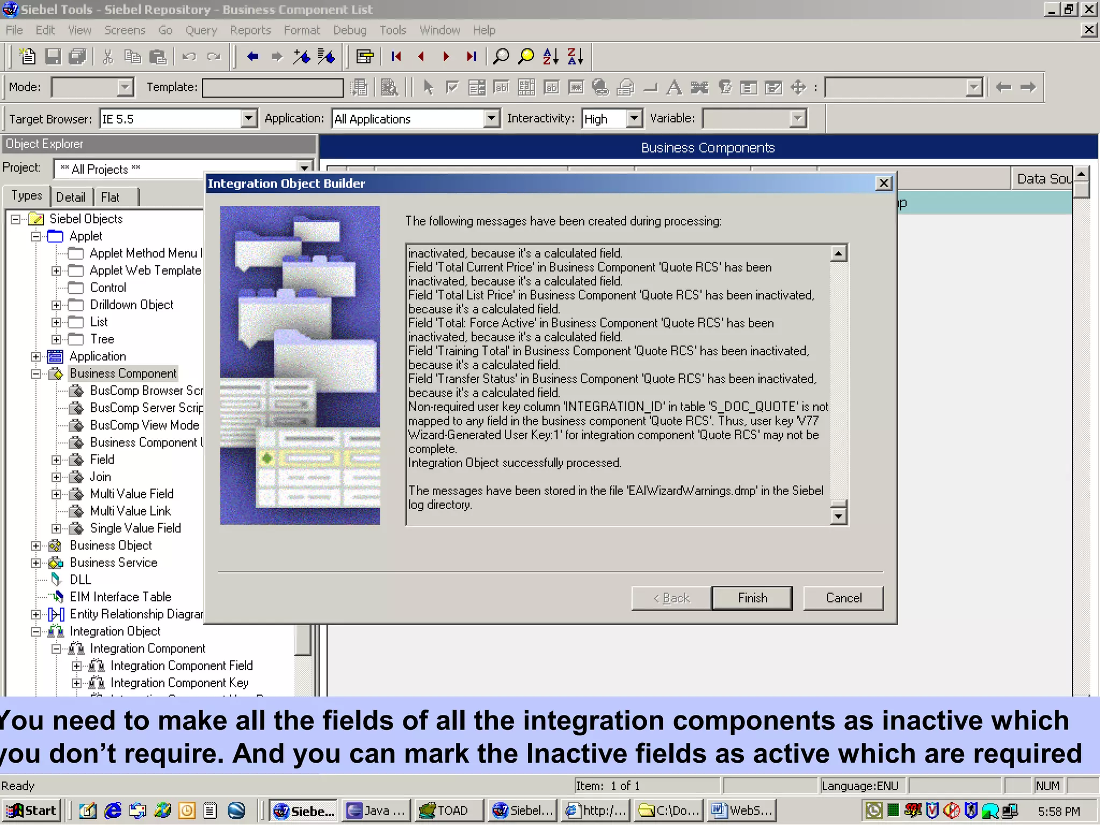Select BusComp View Mode tree item
The height and width of the screenshot is (825, 1100).
point(144,425)
